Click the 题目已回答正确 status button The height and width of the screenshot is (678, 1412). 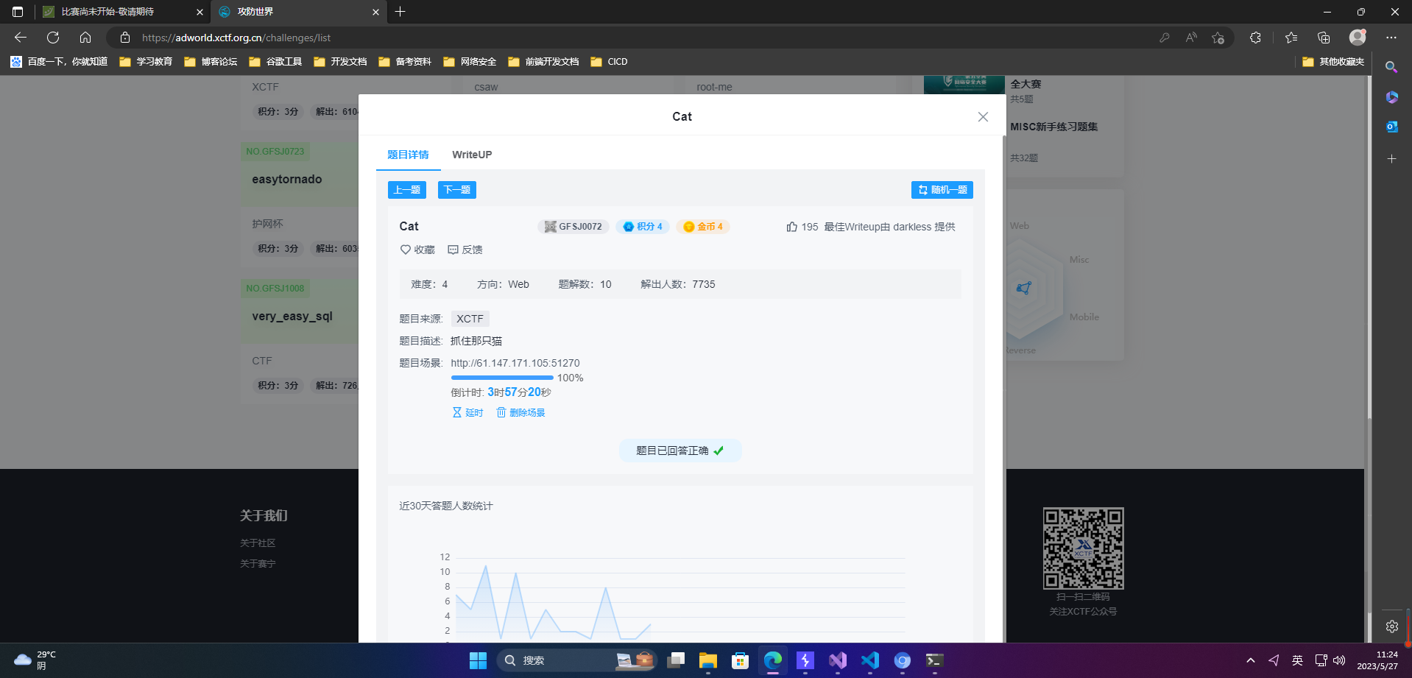tap(680, 451)
